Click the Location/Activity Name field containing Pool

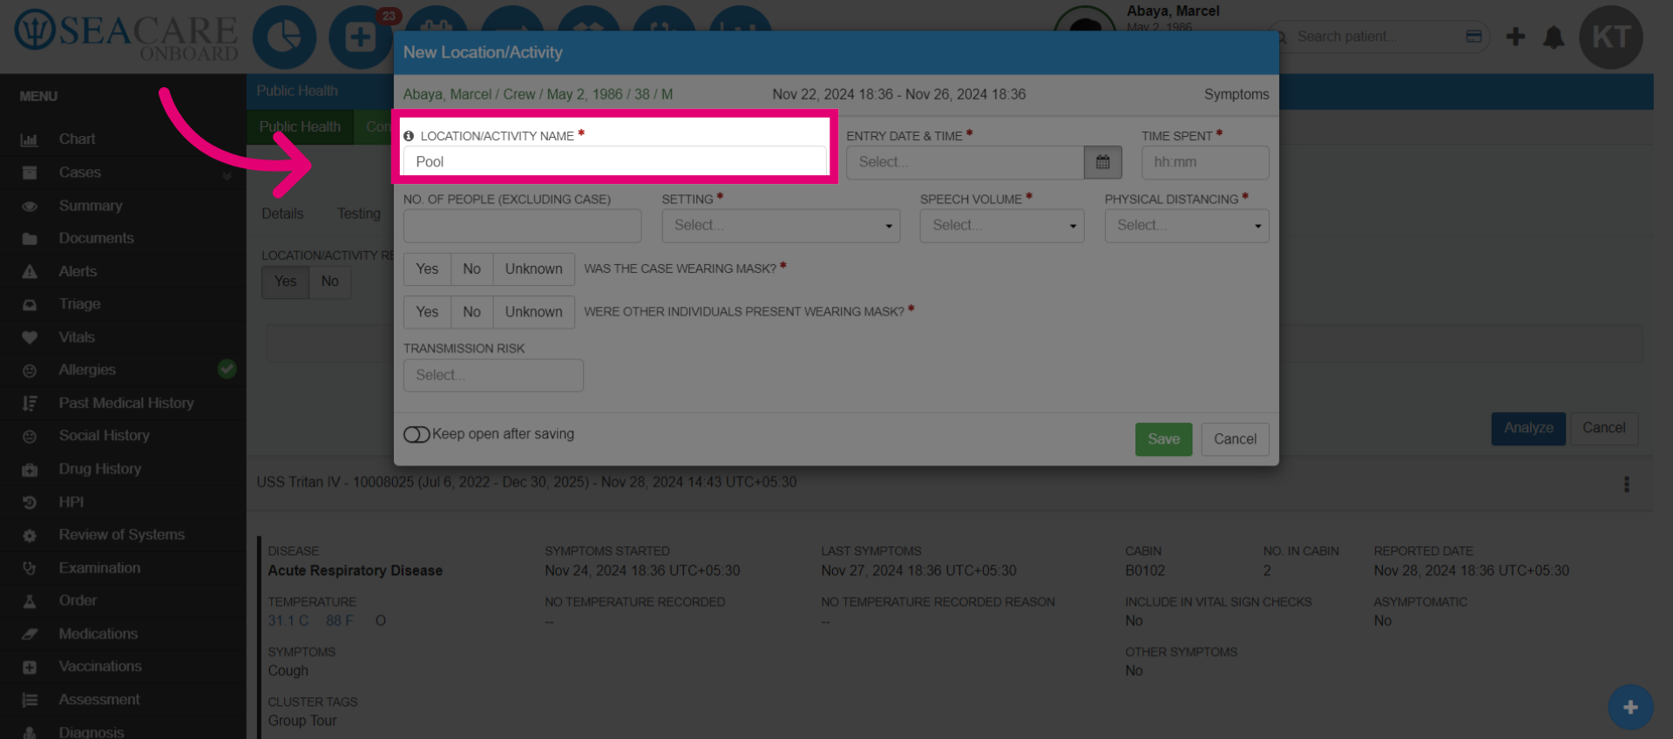click(614, 162)
